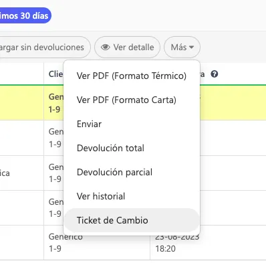Select Ticket de Cambio option
Viewport: 266px width, 263px height.
click(x=132, y=220)
